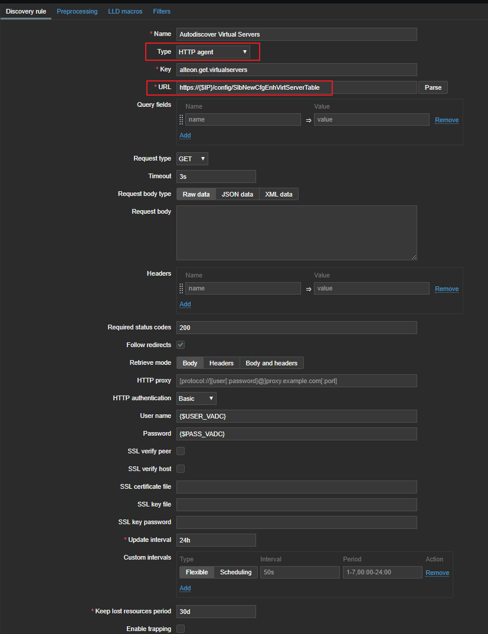Open the Type dropdown showing HTTP agent
Viewport: 488px width, 634px height.
click(213, 52)
